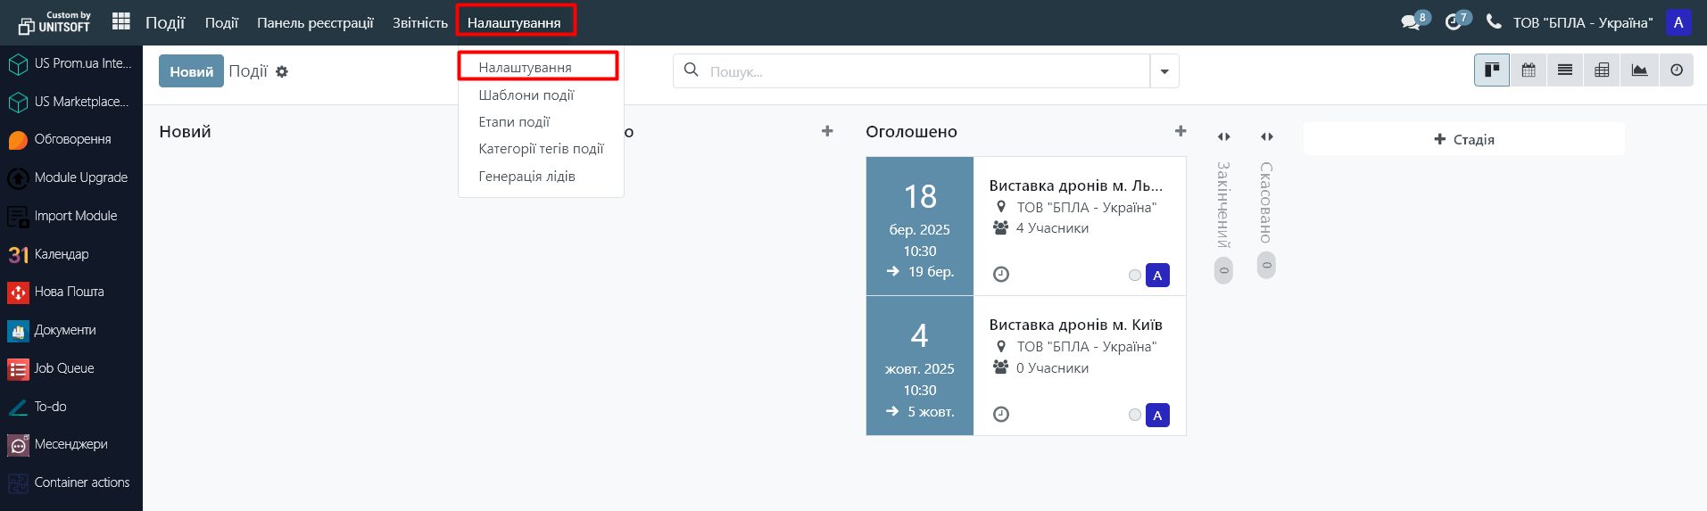Open the search options dropdown arrow
Screen dimensions: 1707x511
coord(1164,71)
